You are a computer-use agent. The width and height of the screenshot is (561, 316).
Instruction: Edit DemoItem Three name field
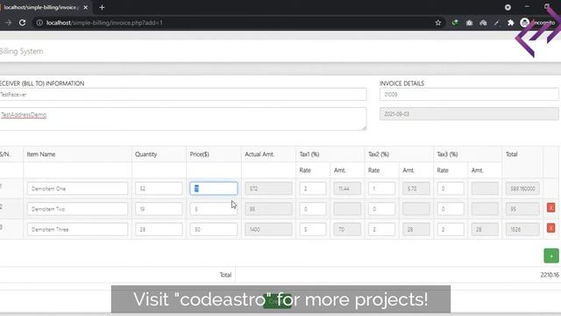click(x=77, y=229)
